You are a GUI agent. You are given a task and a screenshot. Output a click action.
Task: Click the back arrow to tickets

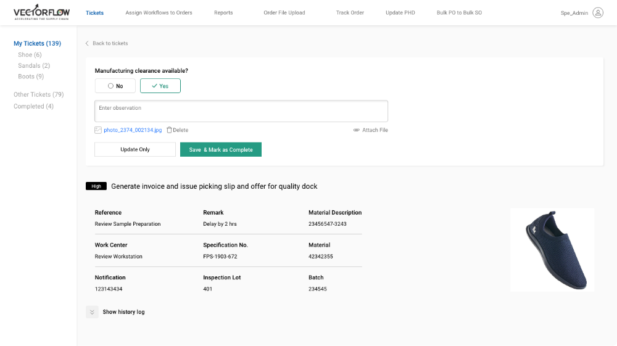87,44
